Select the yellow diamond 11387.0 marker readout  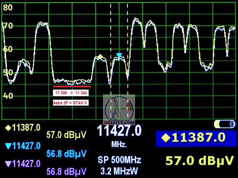[23, 128]
